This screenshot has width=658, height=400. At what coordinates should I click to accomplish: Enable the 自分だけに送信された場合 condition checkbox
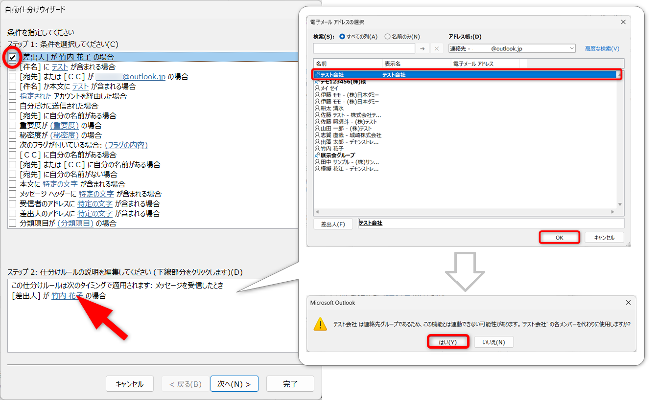13,106
